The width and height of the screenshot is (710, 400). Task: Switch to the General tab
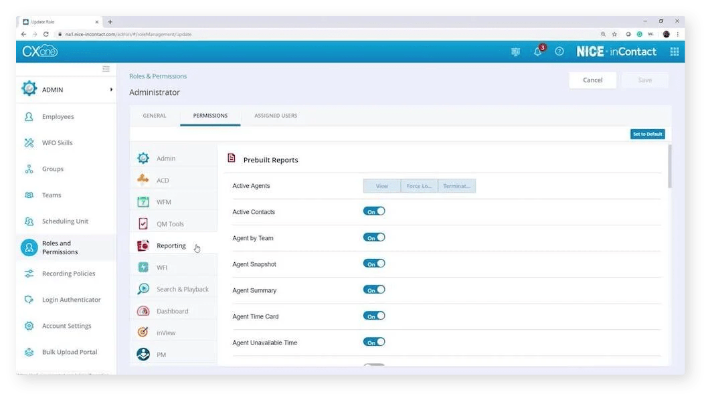[x=155, y=116]
